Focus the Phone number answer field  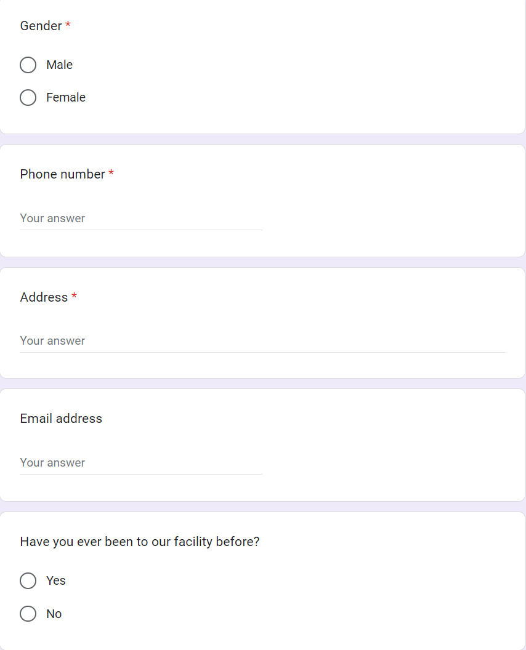point(140,219)
